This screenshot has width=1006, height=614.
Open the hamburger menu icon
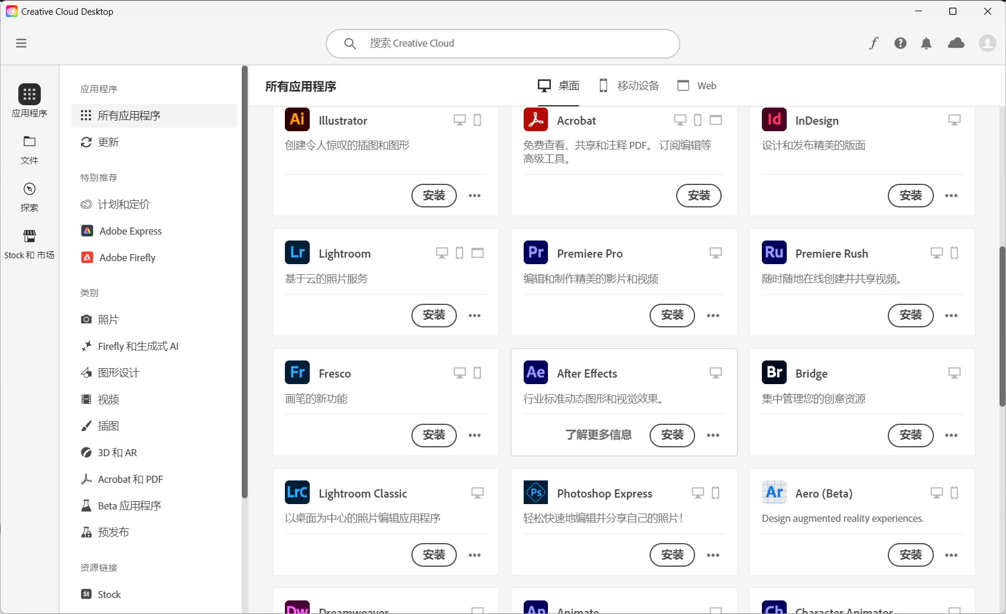(21, 43)
